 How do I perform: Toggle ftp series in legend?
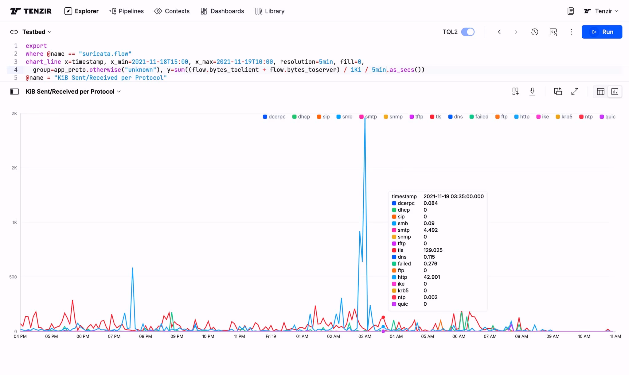[501, 117]
